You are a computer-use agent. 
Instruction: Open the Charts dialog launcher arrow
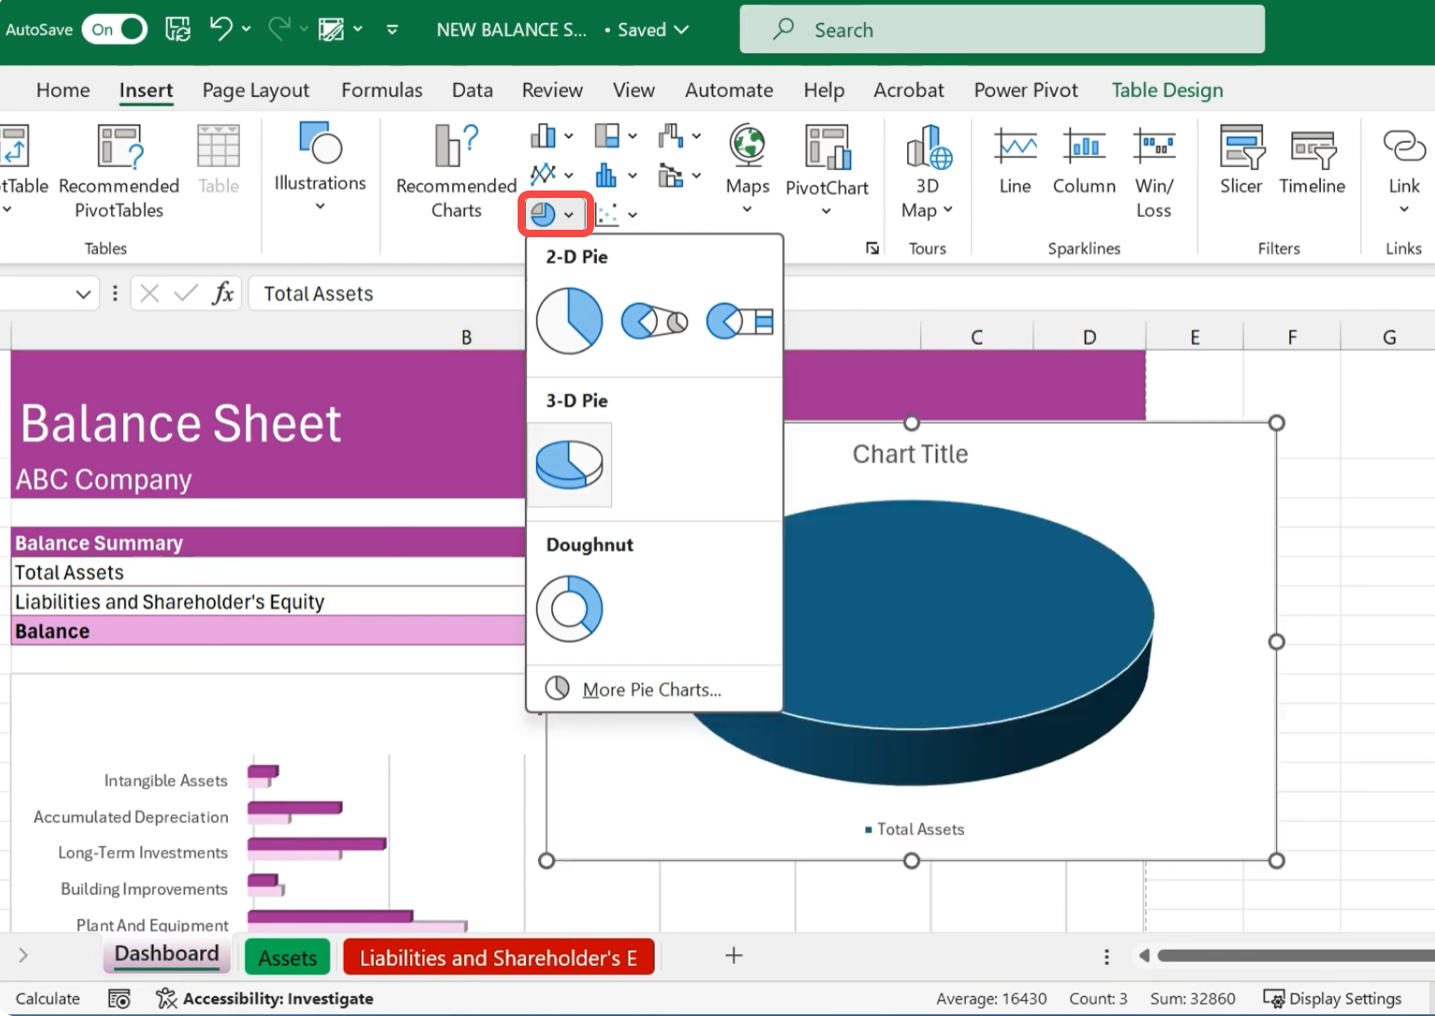point(872,247)
